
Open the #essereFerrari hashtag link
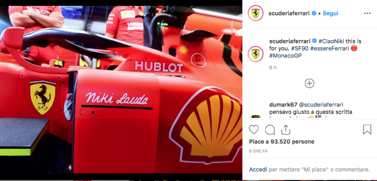(329, 48)
